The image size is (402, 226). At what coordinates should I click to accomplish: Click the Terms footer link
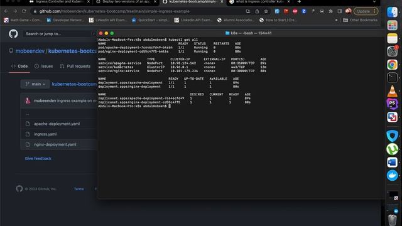pyautogui.click(x=79, y=189)
